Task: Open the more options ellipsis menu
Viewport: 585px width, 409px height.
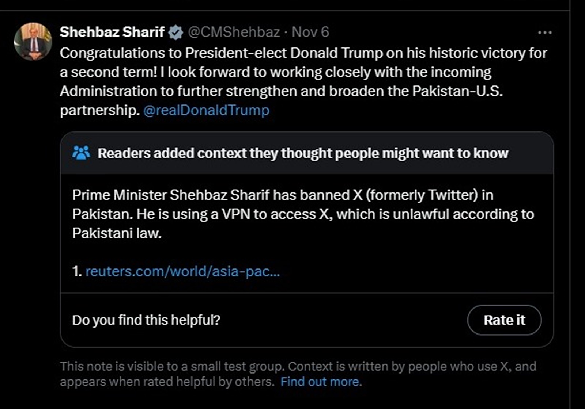Action: click(x=544, y=33)
